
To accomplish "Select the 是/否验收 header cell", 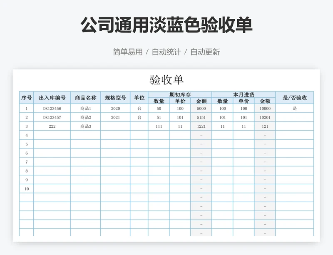I will (295, 98).
